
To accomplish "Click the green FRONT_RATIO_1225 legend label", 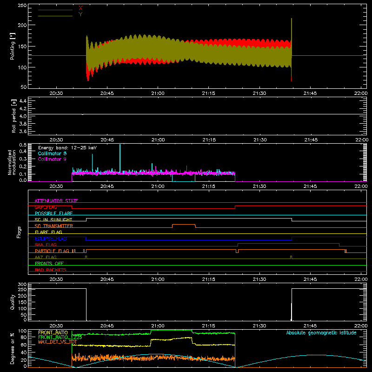I will [x=60, y=337].
